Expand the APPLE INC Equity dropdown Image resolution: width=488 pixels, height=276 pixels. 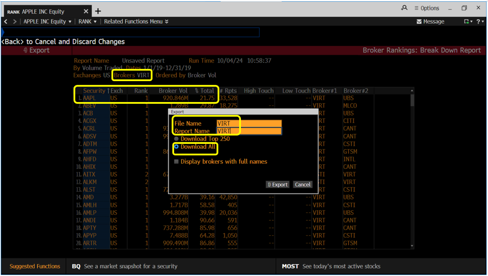coord(47,22)
